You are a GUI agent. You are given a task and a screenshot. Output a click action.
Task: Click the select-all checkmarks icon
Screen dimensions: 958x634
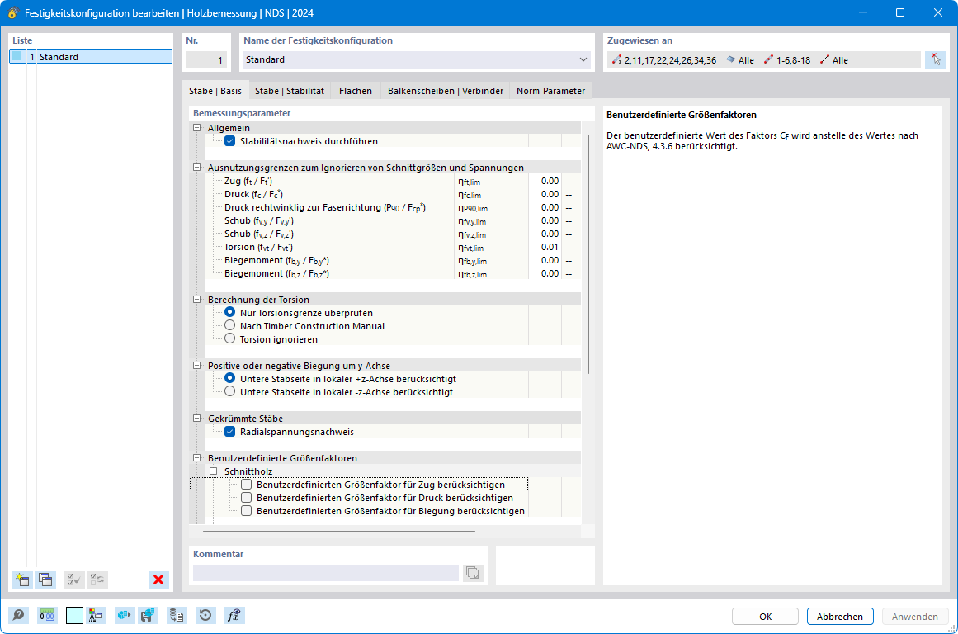74,580
